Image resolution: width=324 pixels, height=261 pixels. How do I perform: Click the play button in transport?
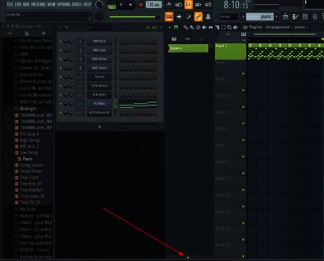coord(121,5)
